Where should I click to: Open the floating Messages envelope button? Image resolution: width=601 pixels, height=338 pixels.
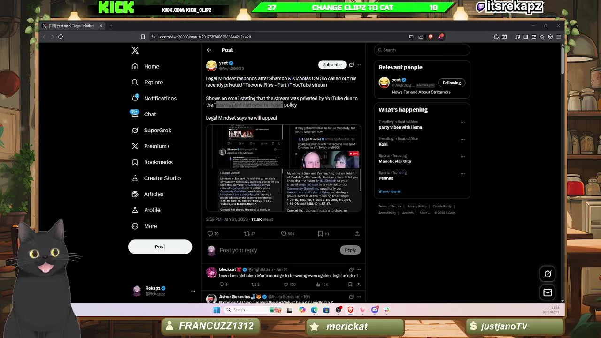coord(547,292)
